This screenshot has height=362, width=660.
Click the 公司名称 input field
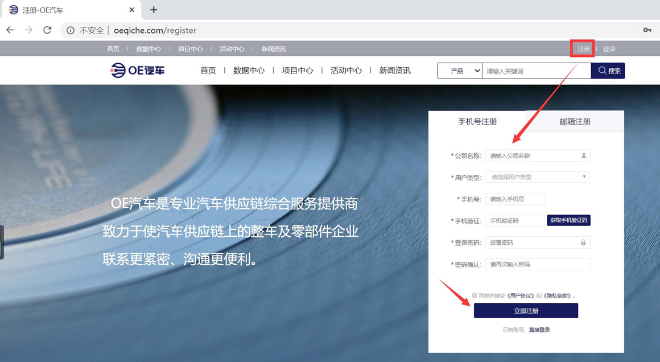(535, 156)
